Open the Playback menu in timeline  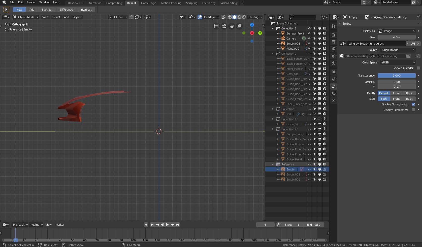point(20,225)
